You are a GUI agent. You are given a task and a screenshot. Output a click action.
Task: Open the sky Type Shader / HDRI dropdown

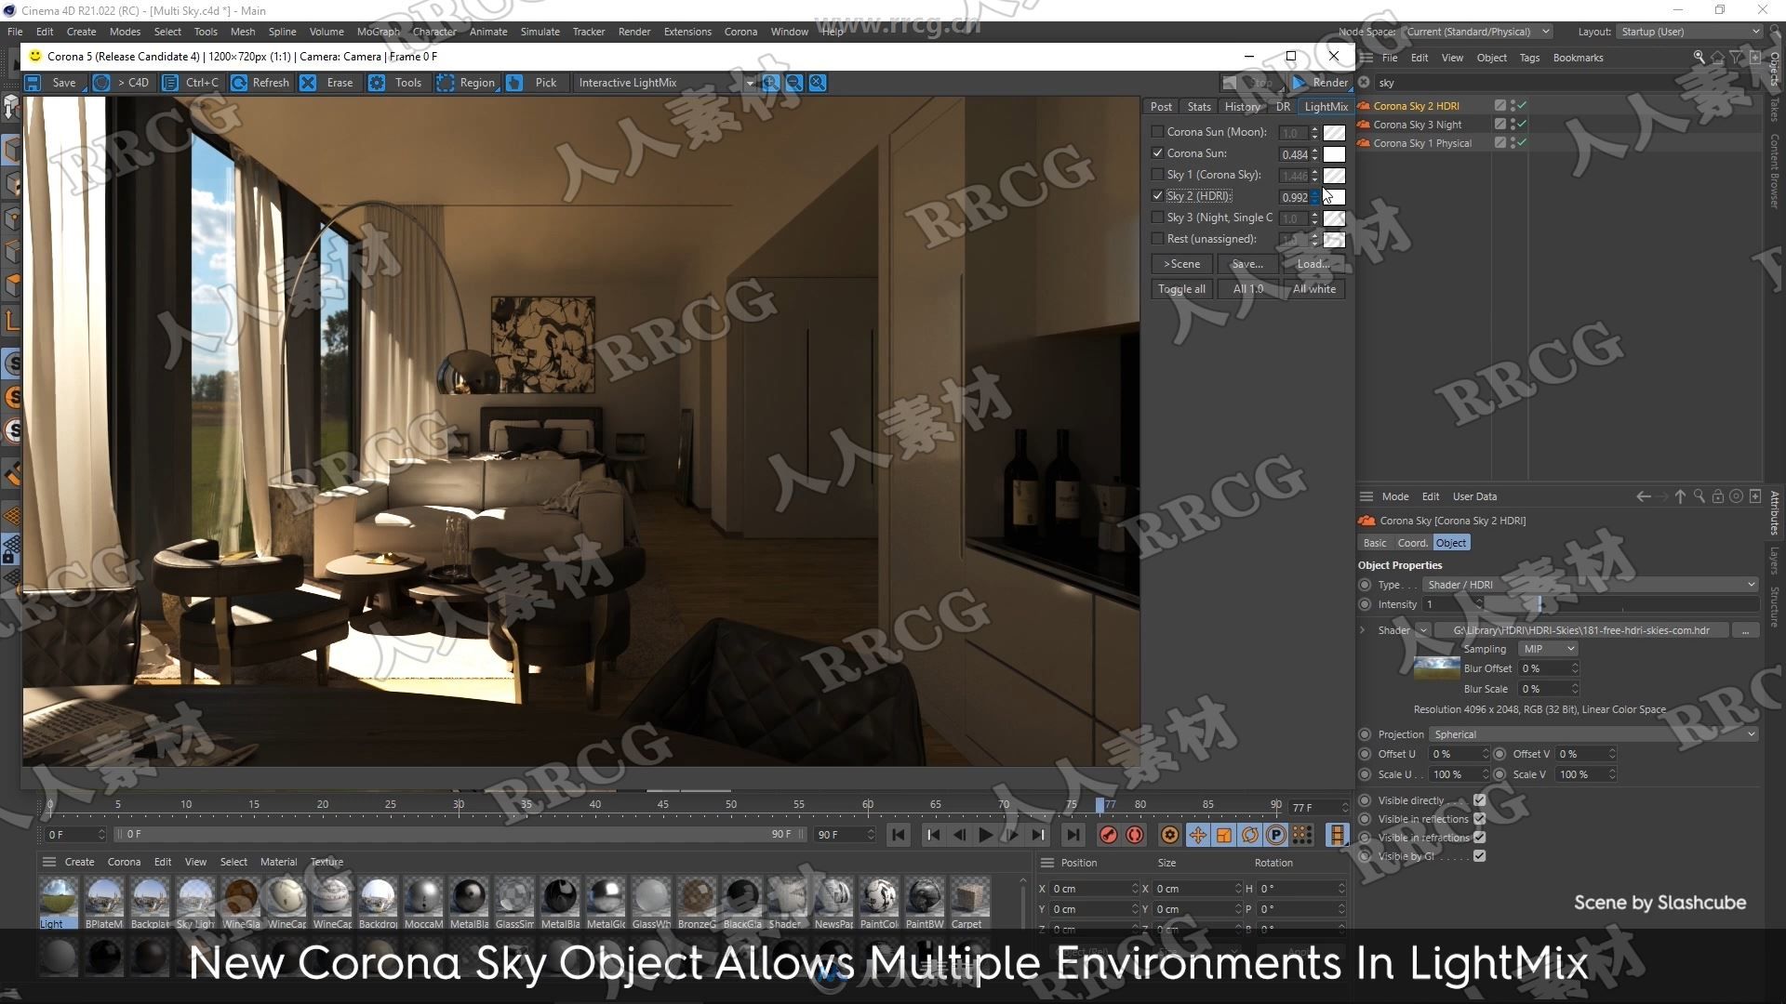pos(1591,585)
